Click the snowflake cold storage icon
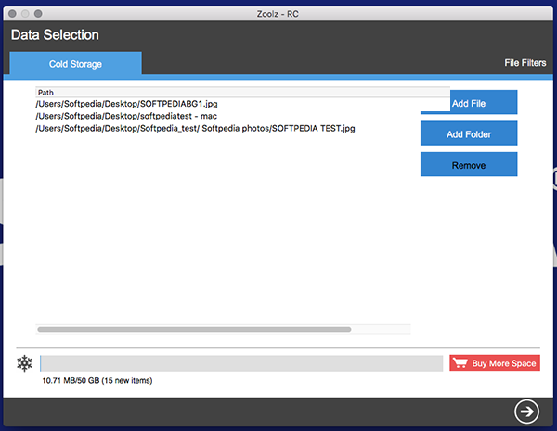 pyautogui.click(x=24, y=363)
